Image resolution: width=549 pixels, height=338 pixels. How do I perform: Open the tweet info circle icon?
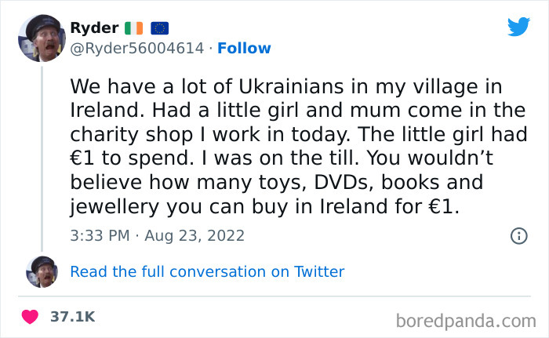[518, 235]
